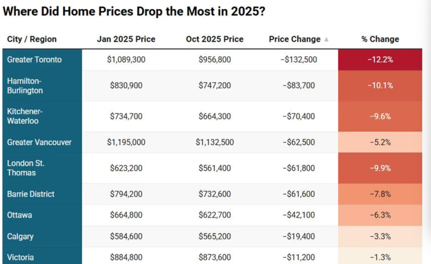Select the Greater Toronto row label

[35, 60]
